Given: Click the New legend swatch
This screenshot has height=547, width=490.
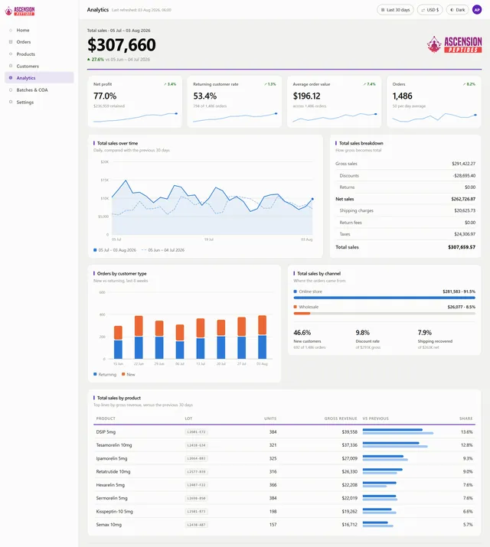Looking at the screenshot, I should [123, 374].
